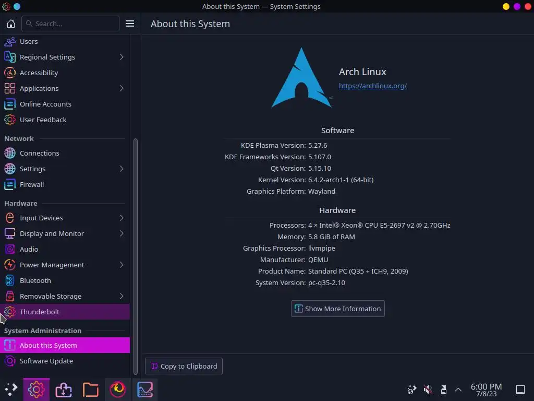Click the pin window dot in title bar

point(17,6)
